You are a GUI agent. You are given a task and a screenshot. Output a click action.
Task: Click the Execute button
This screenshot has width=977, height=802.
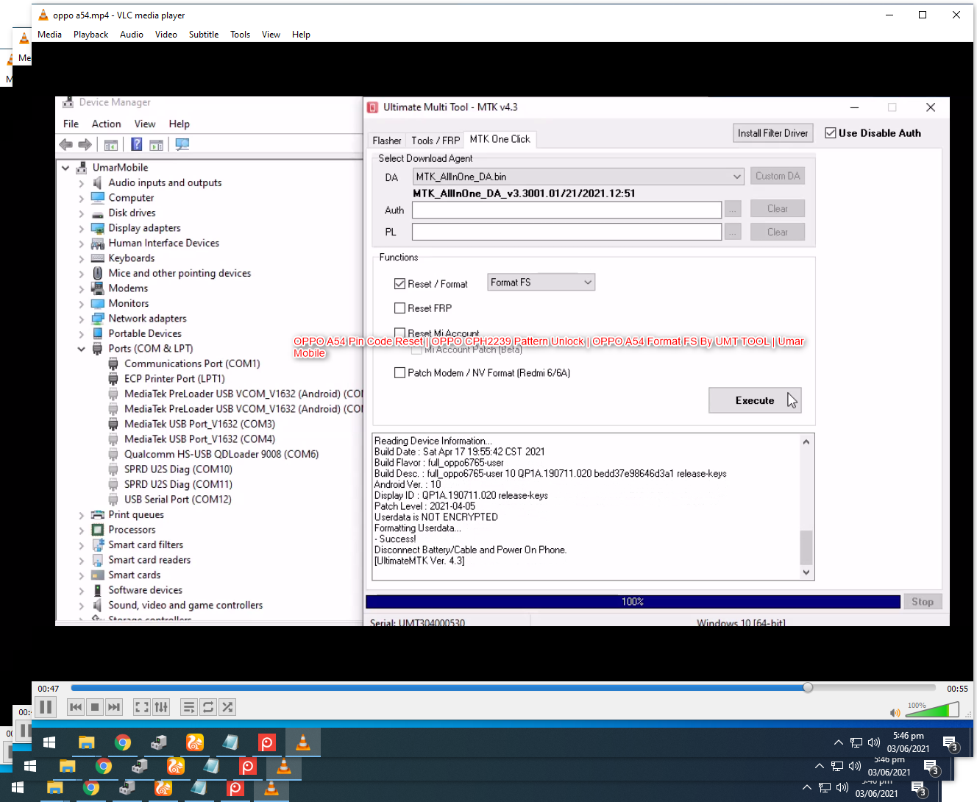[x=755, y=400]
